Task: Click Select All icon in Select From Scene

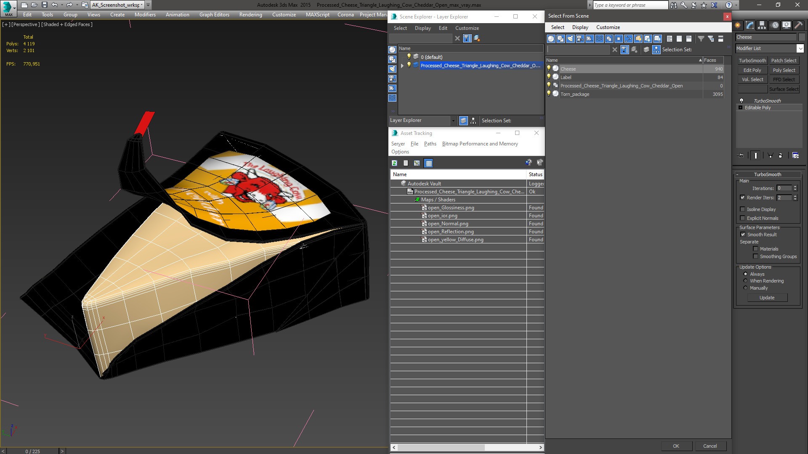Action: click(x=670, y=39)
